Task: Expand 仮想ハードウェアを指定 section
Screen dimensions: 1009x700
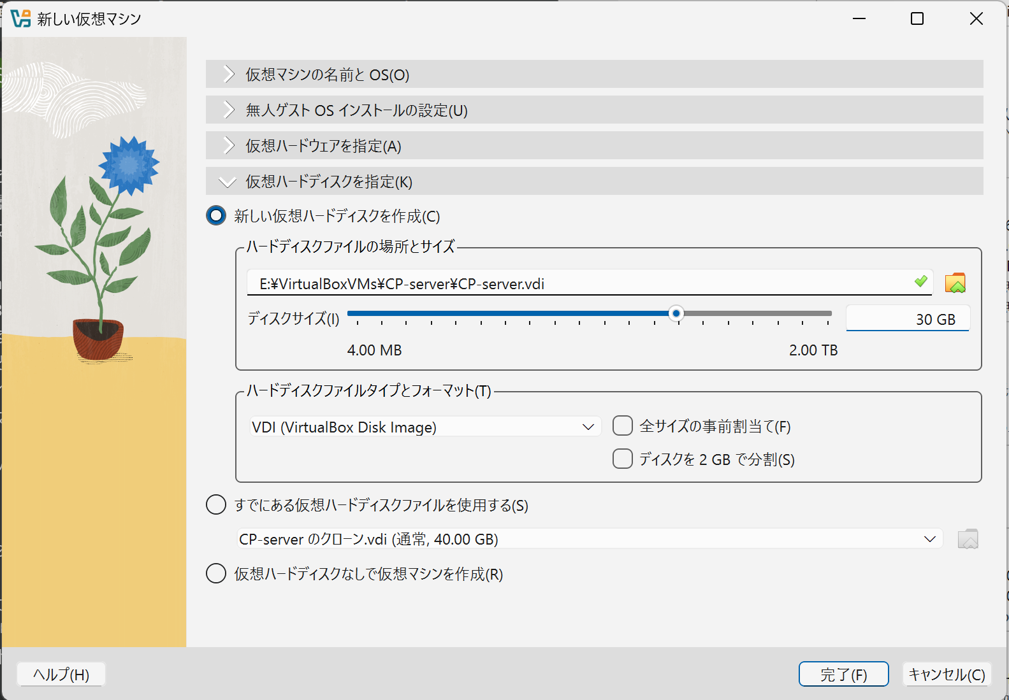Action: click(594, 146)
